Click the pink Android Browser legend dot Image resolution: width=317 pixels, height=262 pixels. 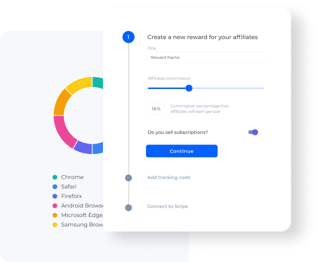55,205
